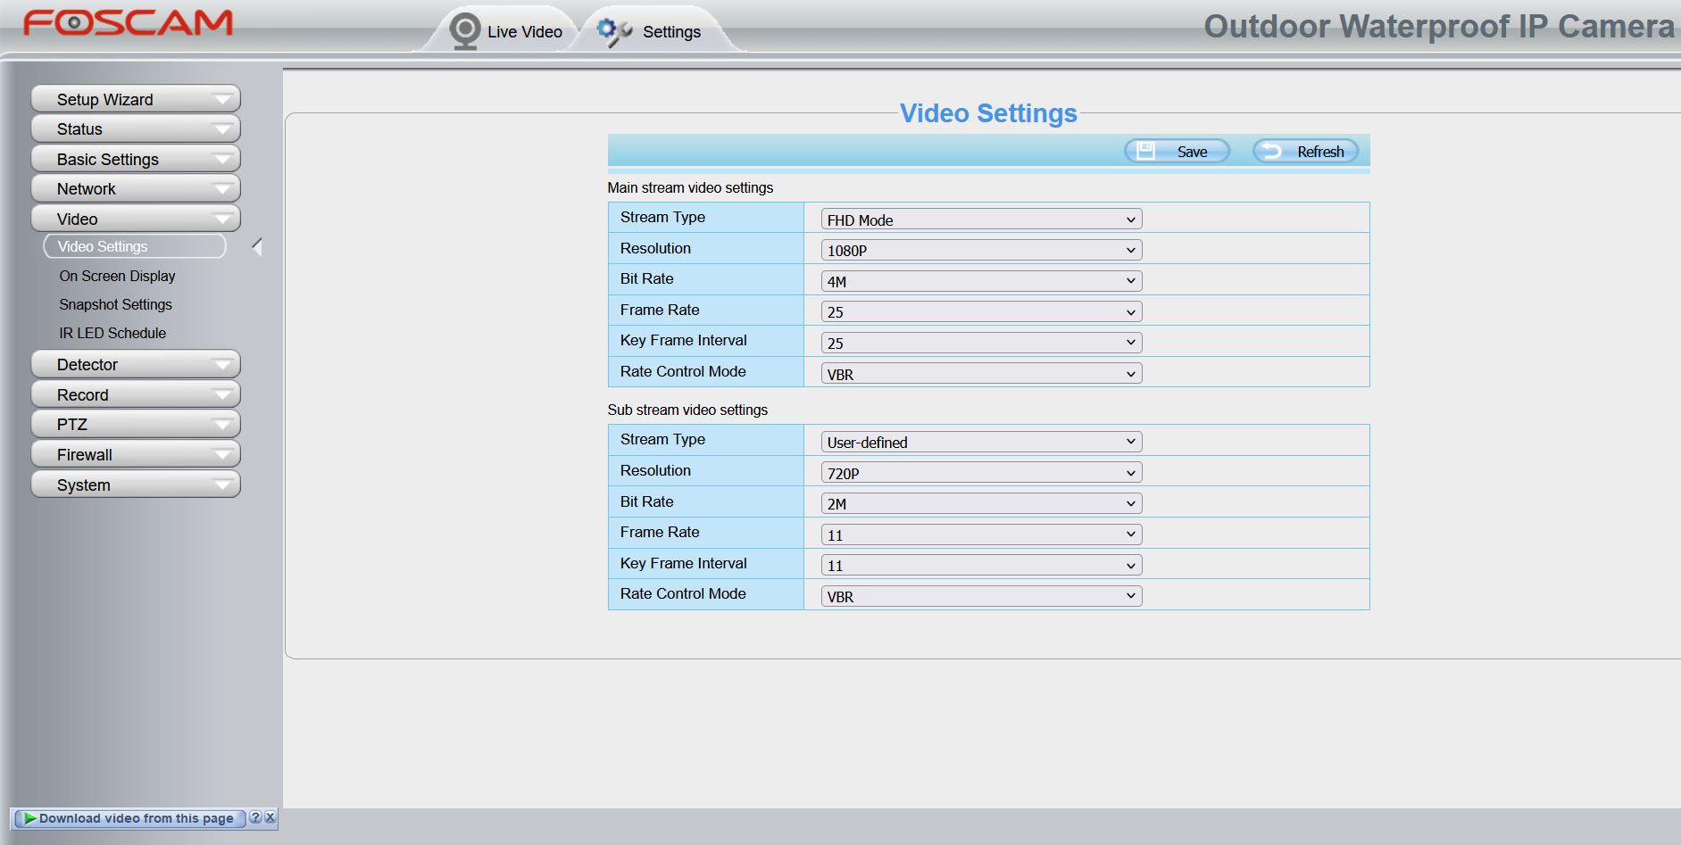This screenshot has width=1681, height=845.
Task: Open main stream Key Frame Interval dropdown
Action: pos(981,343)
